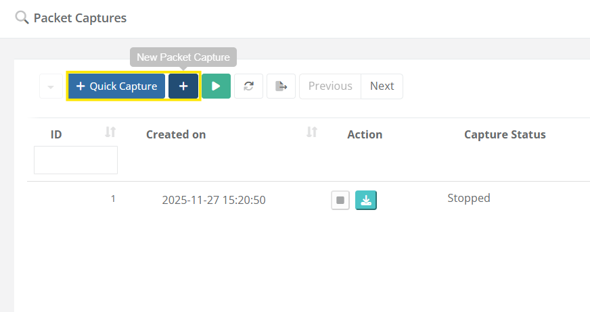Select the 2025-11-27 15:20:50 timestamp cell

(214, 201)
